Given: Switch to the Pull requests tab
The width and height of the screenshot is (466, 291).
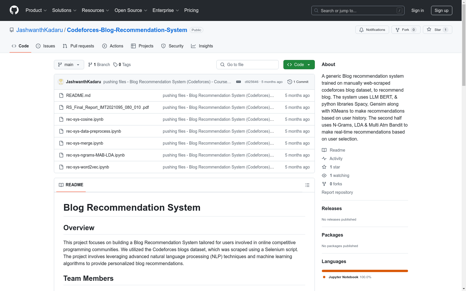Looking at the screenshot, I should pyautogui.click(x=78, y=46).
